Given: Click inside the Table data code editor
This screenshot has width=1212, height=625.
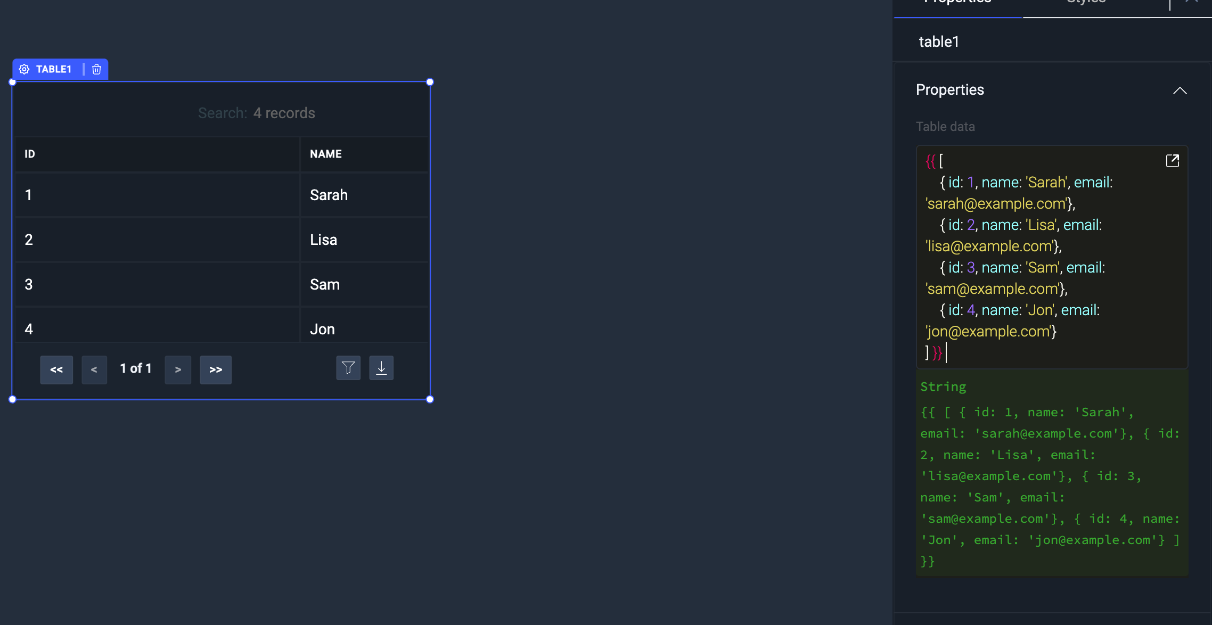Looking at the screenshot, I should (x=1038, y=256).
